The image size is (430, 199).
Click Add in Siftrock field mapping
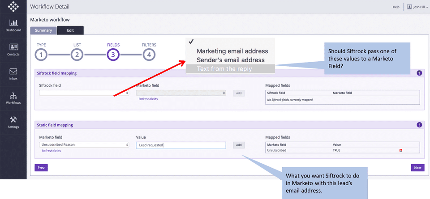(239, 93)
